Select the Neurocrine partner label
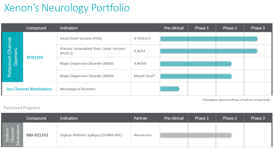This screenshot has height=148, width=273. point(143,135)
